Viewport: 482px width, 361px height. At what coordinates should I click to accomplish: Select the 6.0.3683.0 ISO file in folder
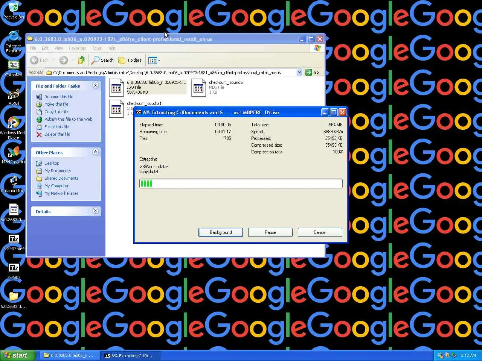pyautogui.click(x=148, y=87)
